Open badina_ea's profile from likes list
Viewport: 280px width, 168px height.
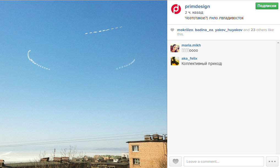[x=204, y=30]
